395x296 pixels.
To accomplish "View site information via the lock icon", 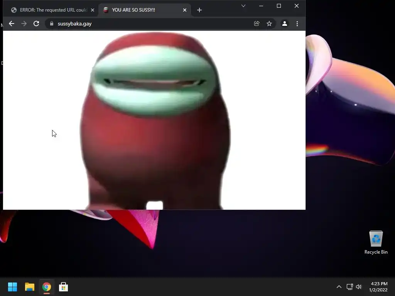I will (x=52, y=24).
